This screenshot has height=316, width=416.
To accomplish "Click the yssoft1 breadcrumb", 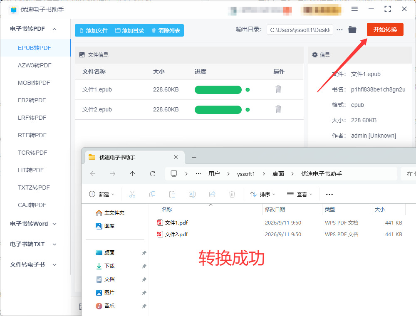I will (246, 174).
